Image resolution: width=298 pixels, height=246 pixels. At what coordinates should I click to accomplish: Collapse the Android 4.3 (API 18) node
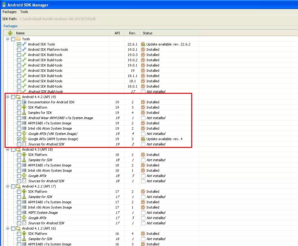point(8,149)
